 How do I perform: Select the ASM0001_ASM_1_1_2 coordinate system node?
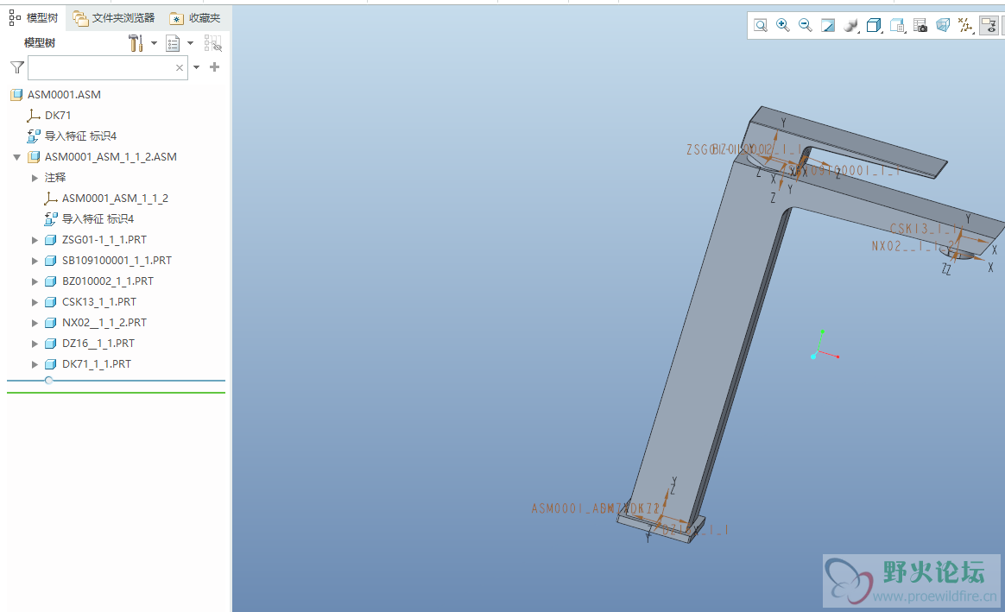(x=116, y=199)
